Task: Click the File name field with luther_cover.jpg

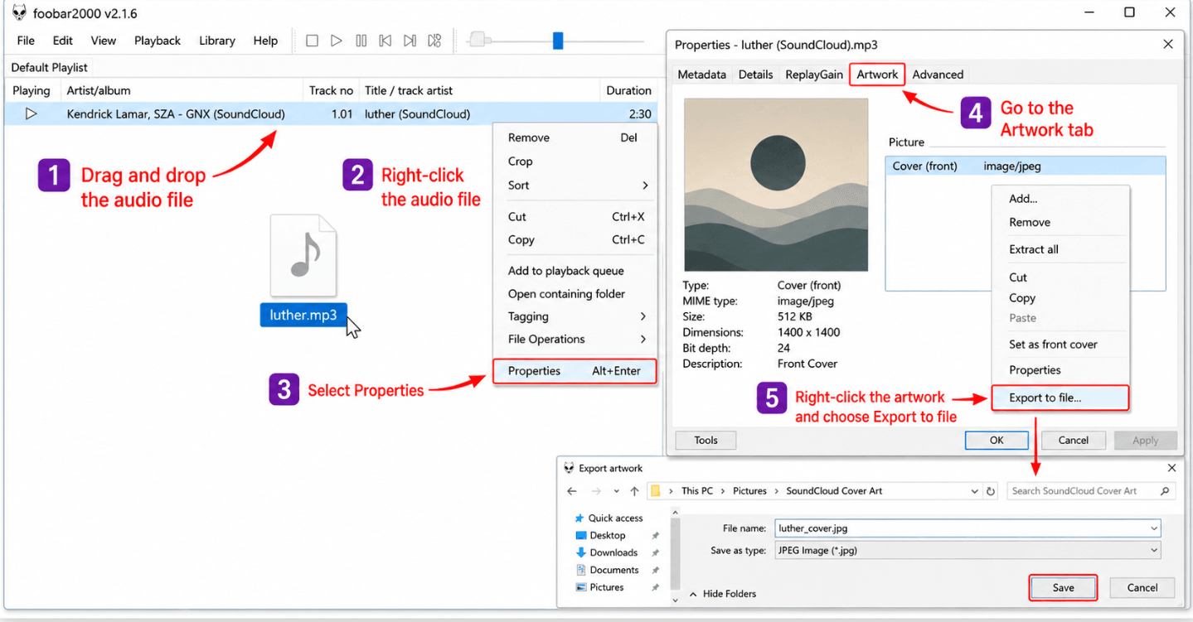Action: [x=967, y=528]
